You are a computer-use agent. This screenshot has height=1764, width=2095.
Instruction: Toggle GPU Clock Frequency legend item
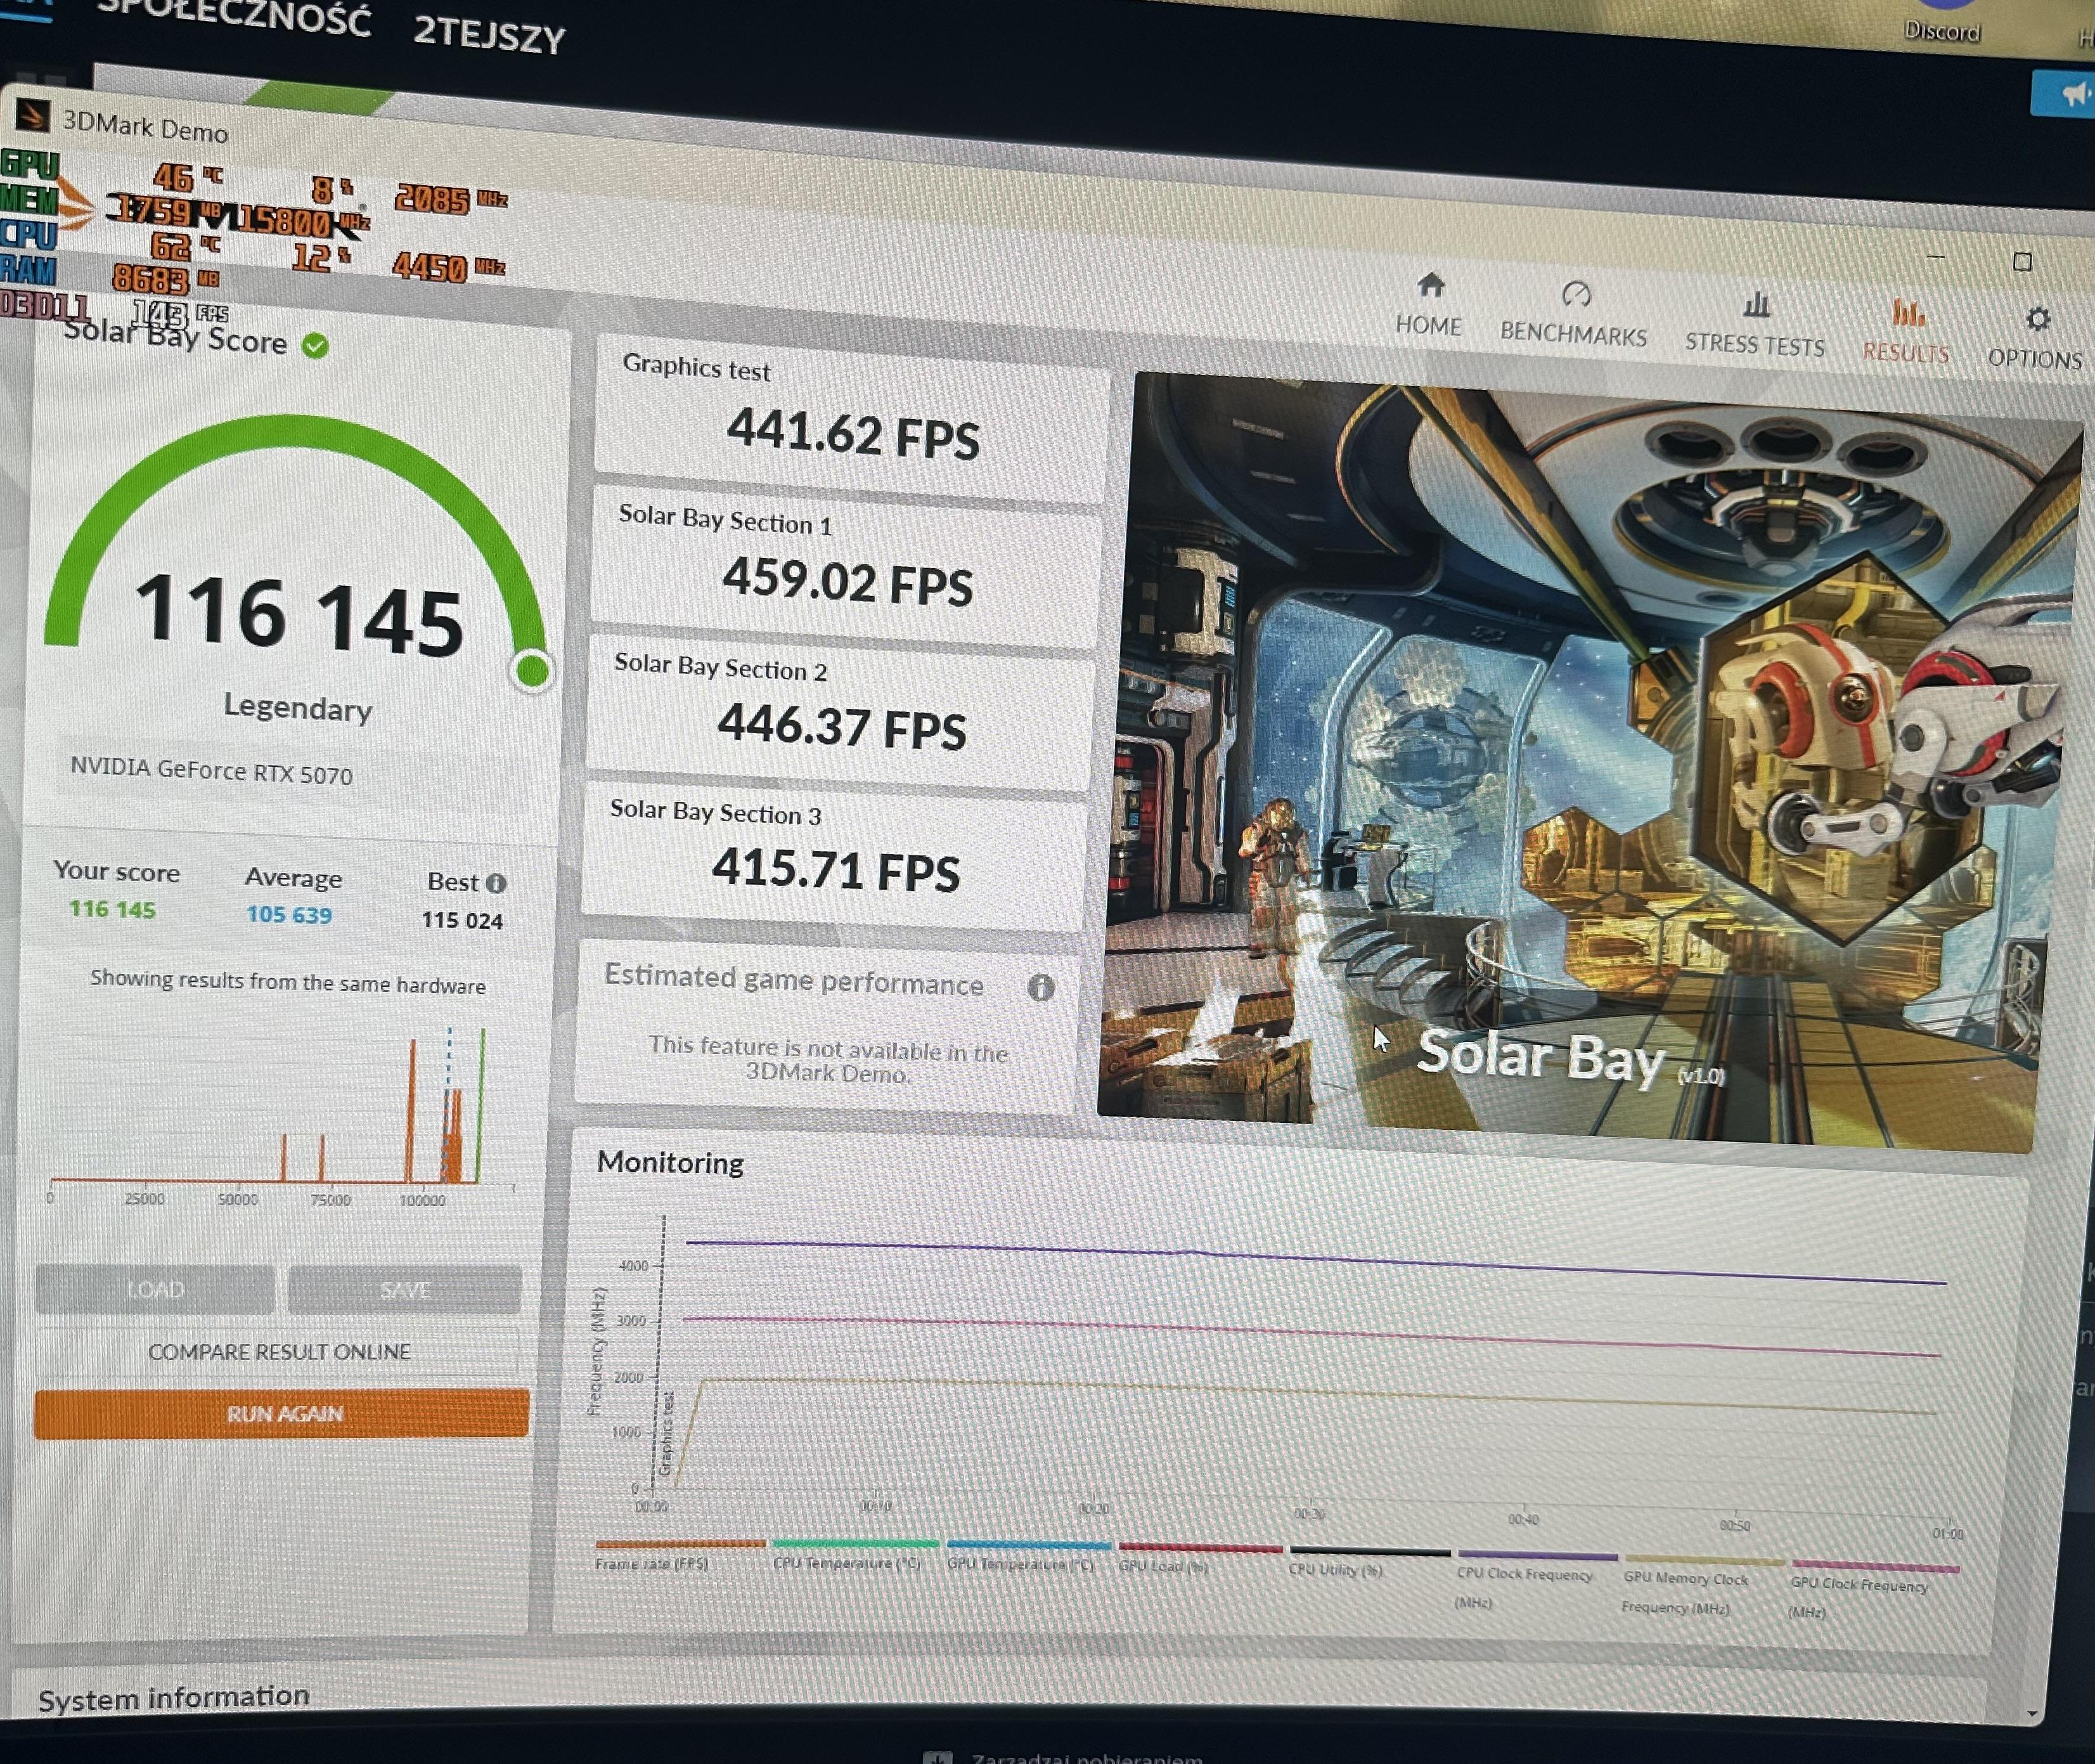click(1859, 1584)
